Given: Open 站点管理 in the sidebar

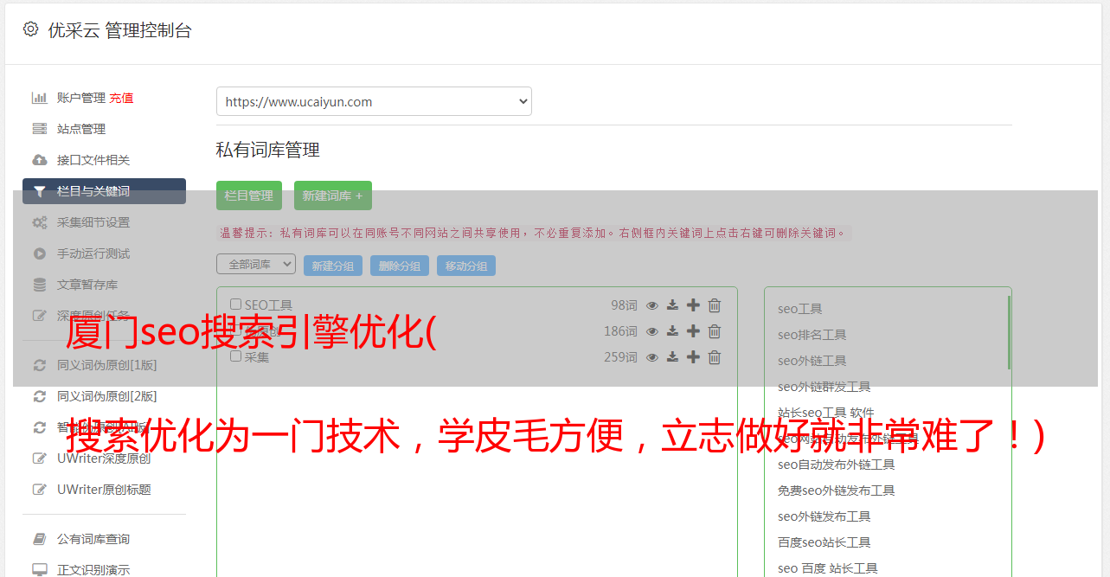Looking at the screenshot, I should pyautogui.click(x=81, y=129).
